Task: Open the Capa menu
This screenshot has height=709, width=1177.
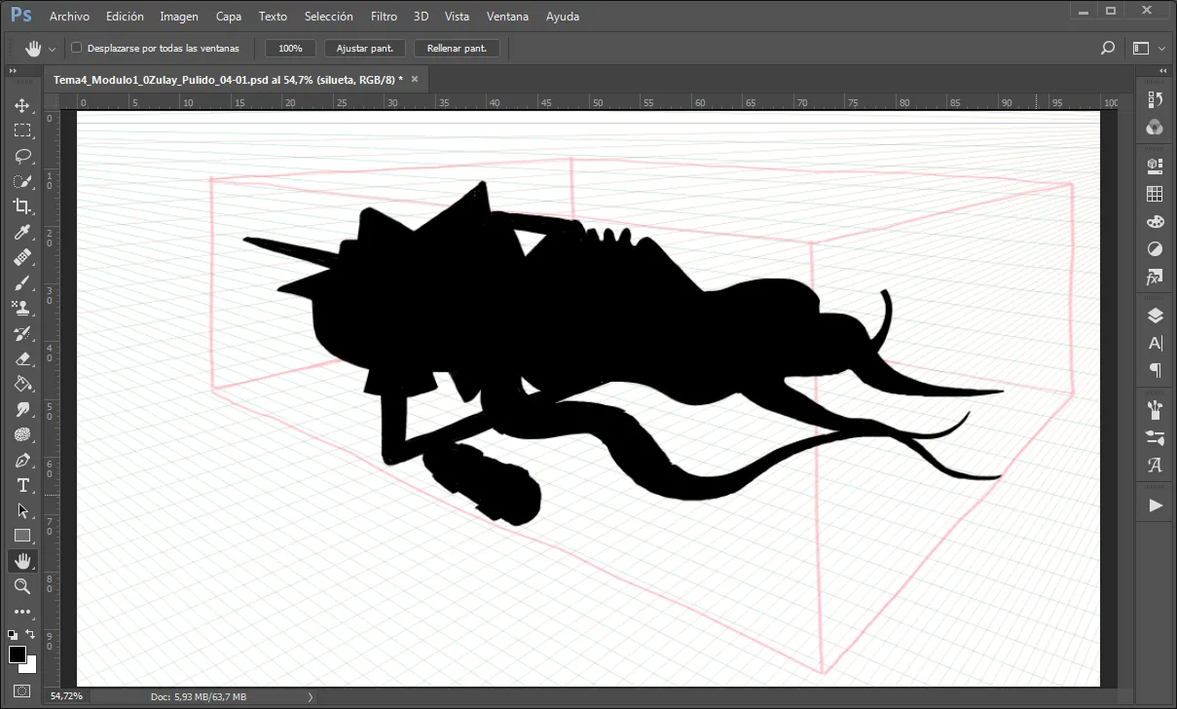Action: [x=229, y=17]
